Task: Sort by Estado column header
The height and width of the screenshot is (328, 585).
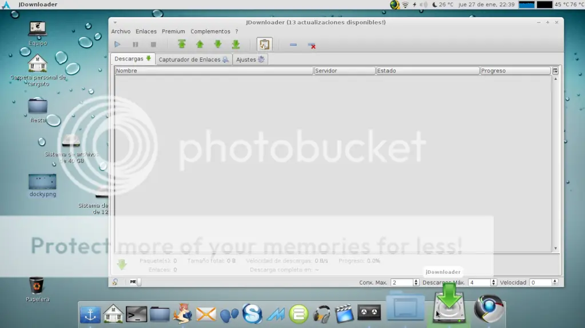Action: click(427, 71)
